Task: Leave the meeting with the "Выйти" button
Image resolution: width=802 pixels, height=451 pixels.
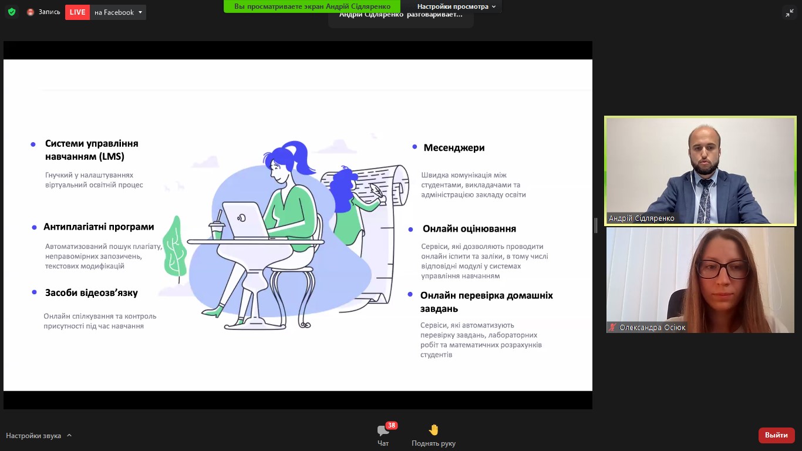Action: [x=776, y=435]
